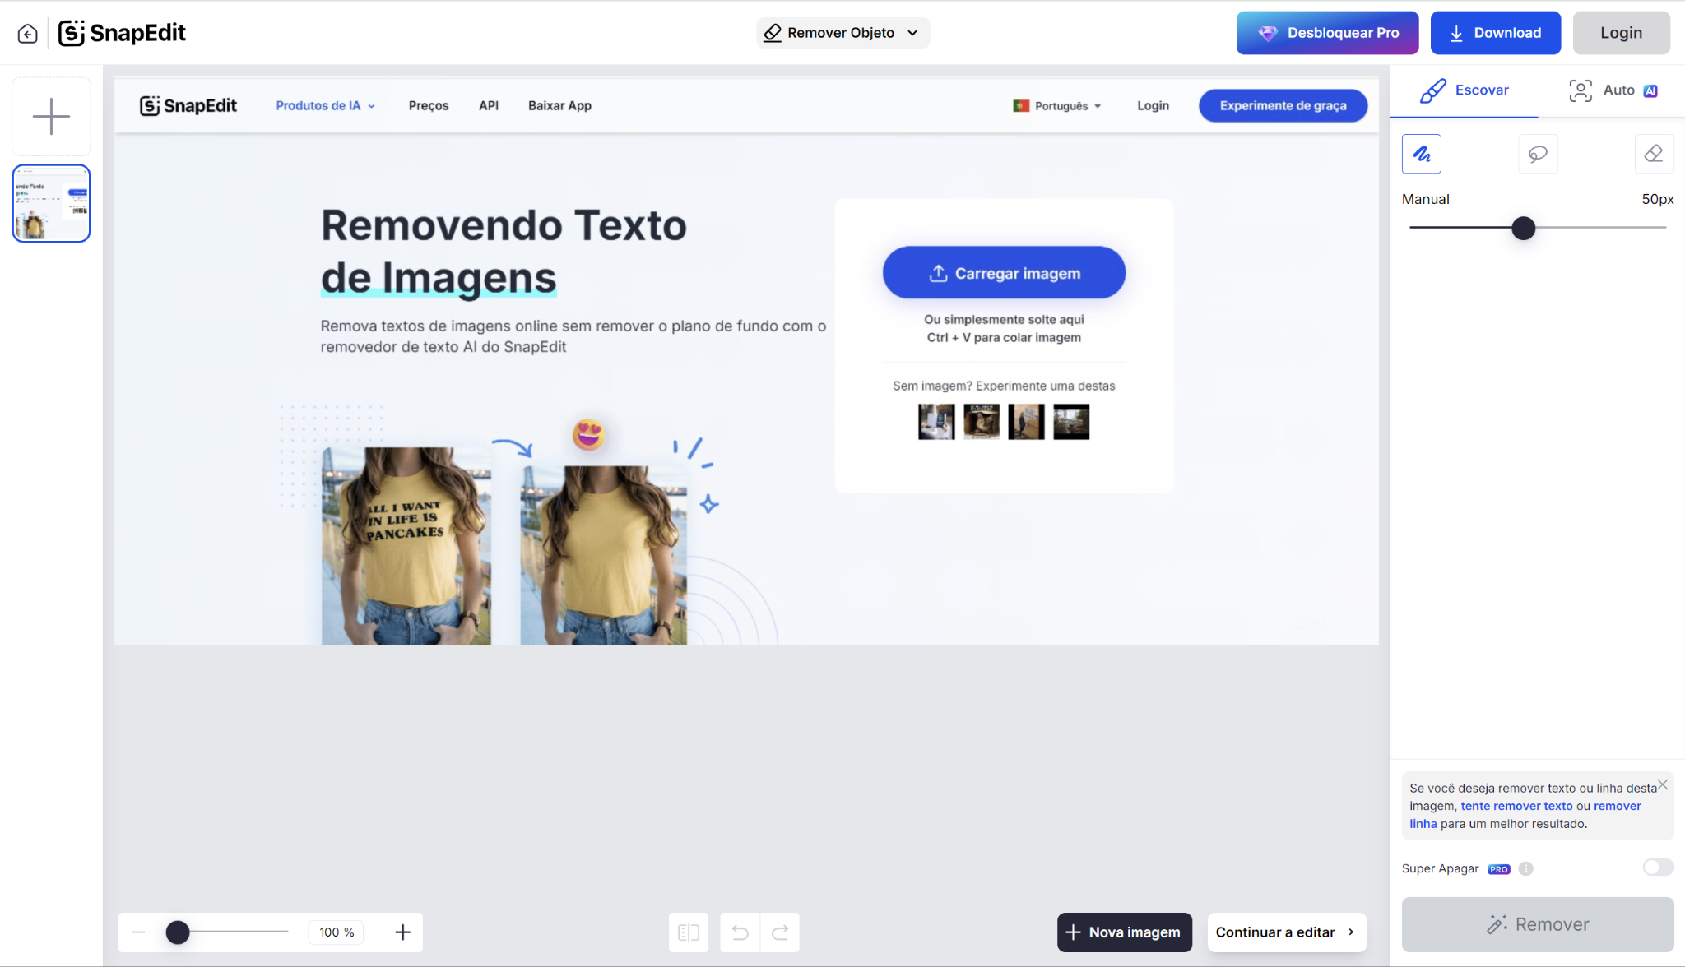Open the Remover Objeto dropdown
This screenshot has width=1685, height=967.
point(842,32)
